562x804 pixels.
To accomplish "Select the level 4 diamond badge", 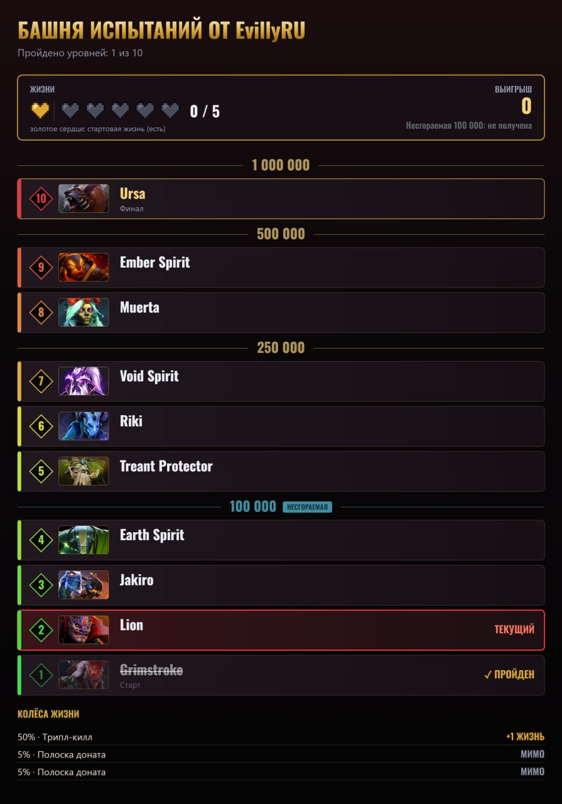I will pyautogui.click(x=41, y=540).
